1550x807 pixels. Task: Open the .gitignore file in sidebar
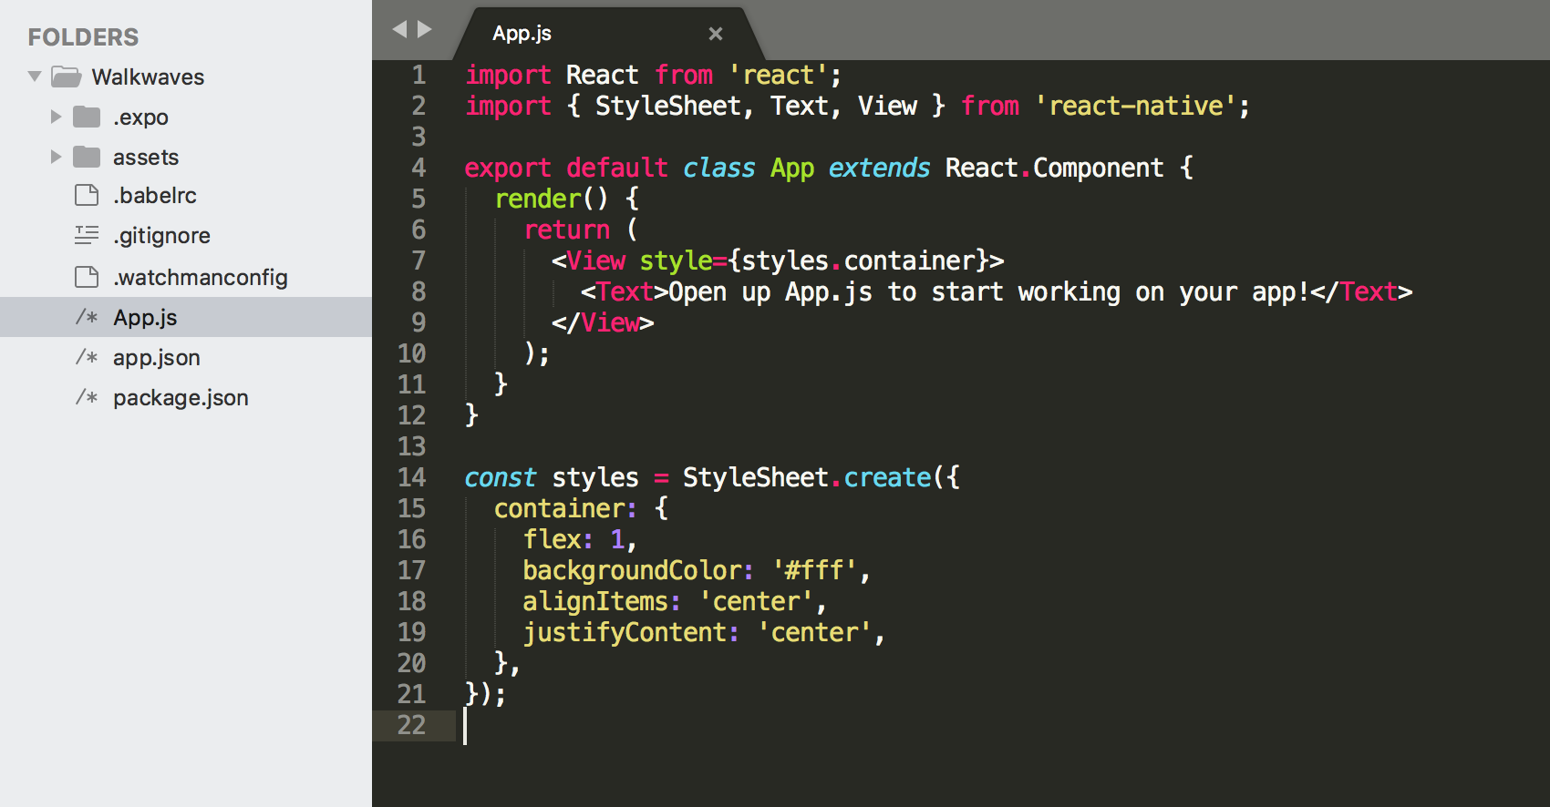tap(161, 236)
